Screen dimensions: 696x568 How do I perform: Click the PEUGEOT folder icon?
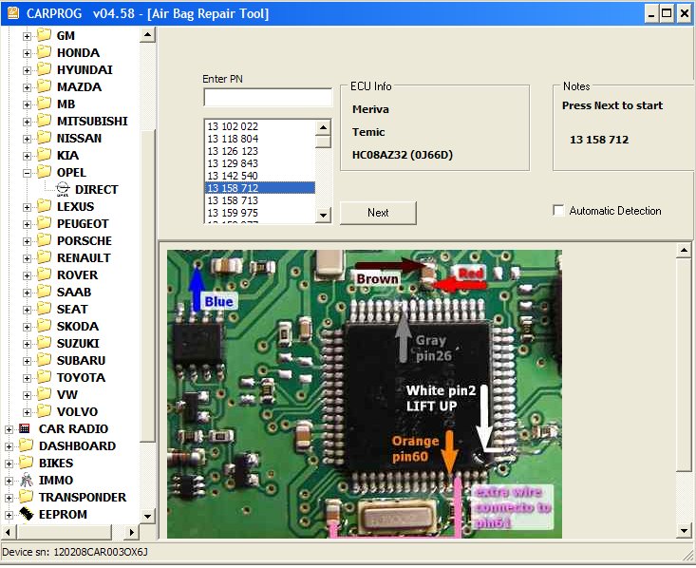point(44,223)
